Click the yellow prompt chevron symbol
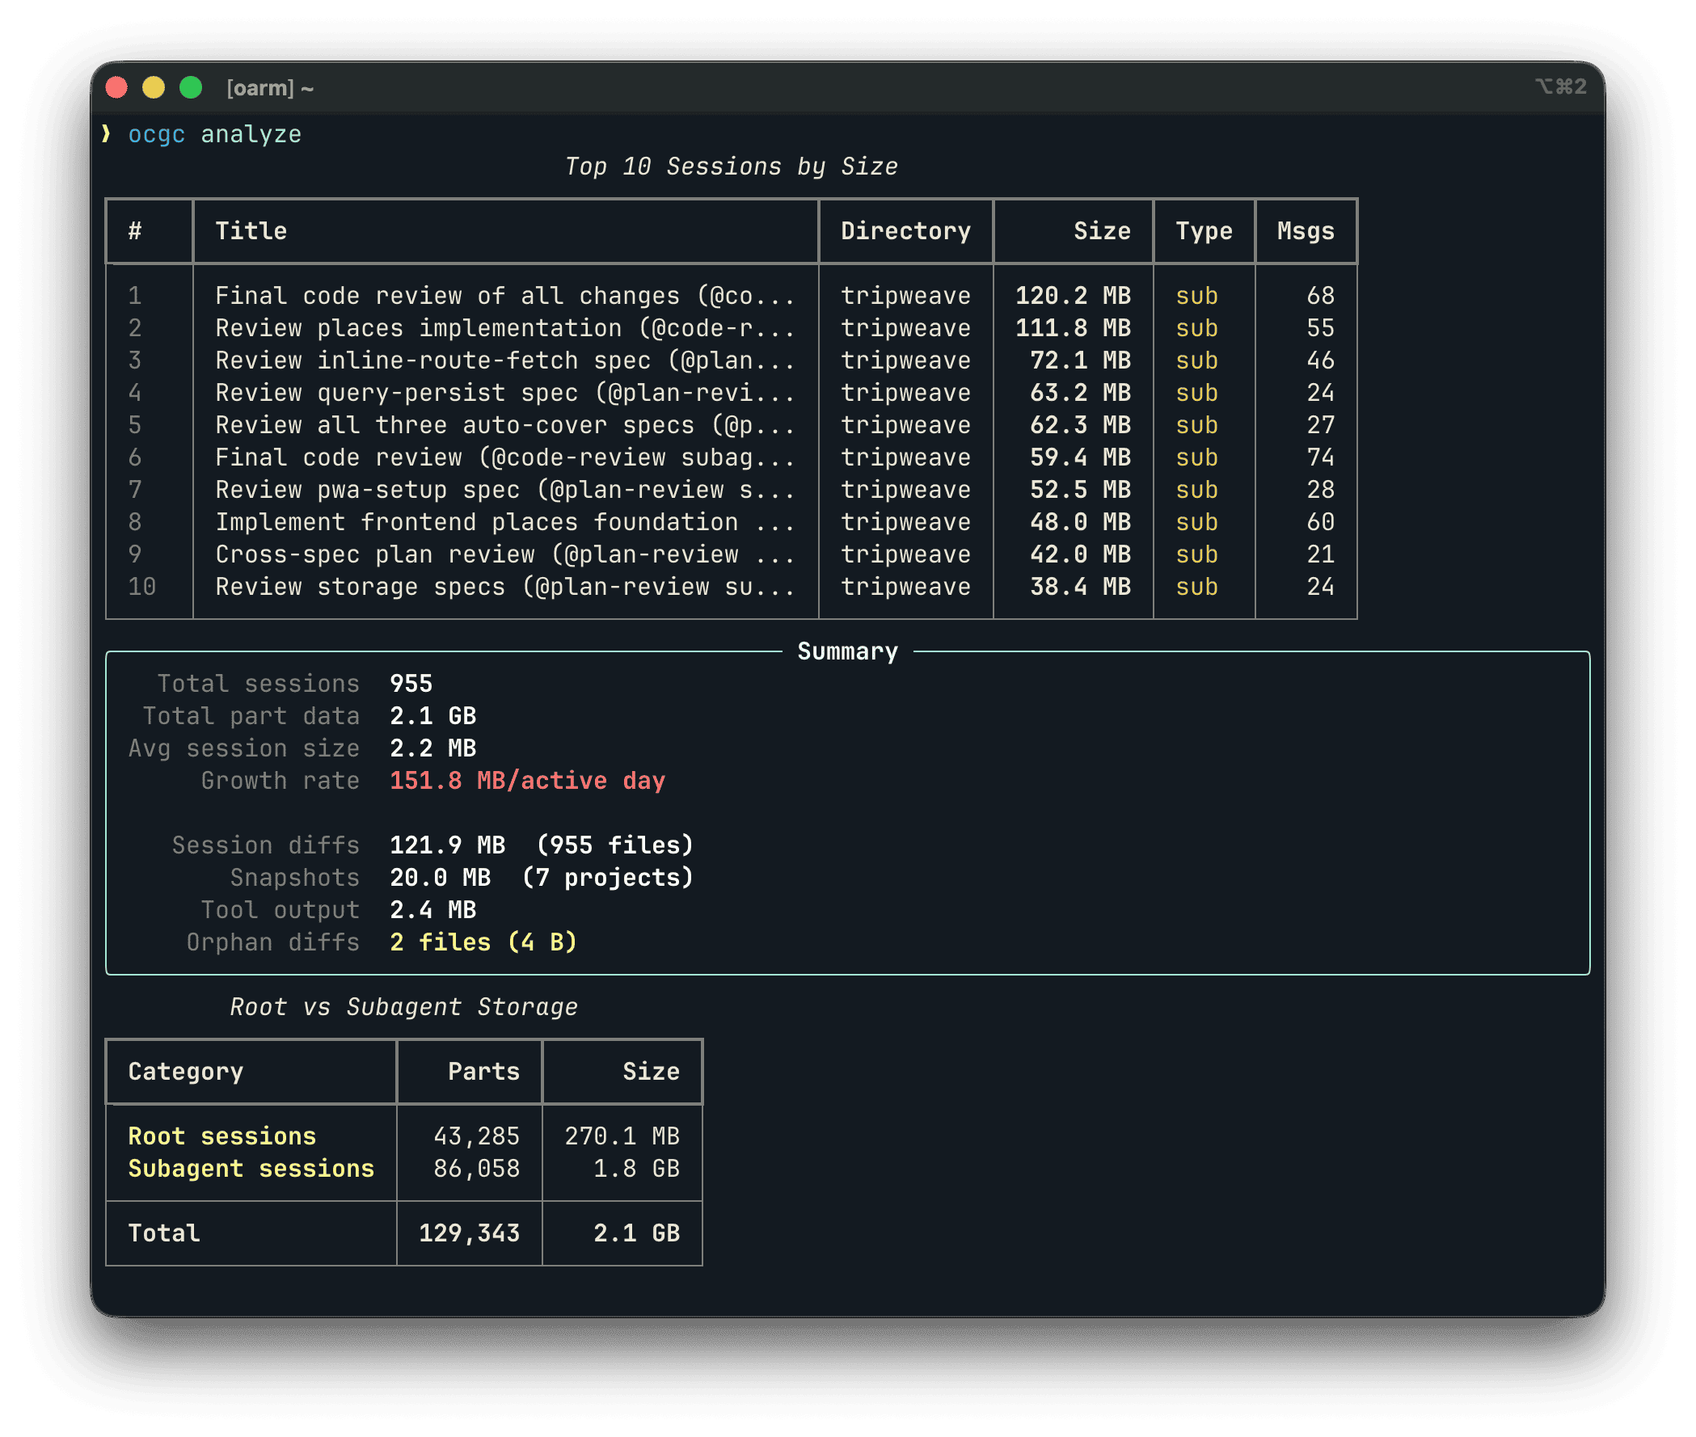Viewport: 1696px width, 1437px height. pyautogui.click(x=106, y=133)
